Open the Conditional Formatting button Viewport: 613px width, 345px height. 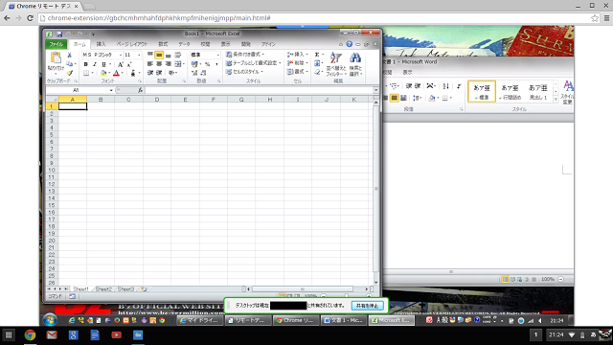[245, 55]
